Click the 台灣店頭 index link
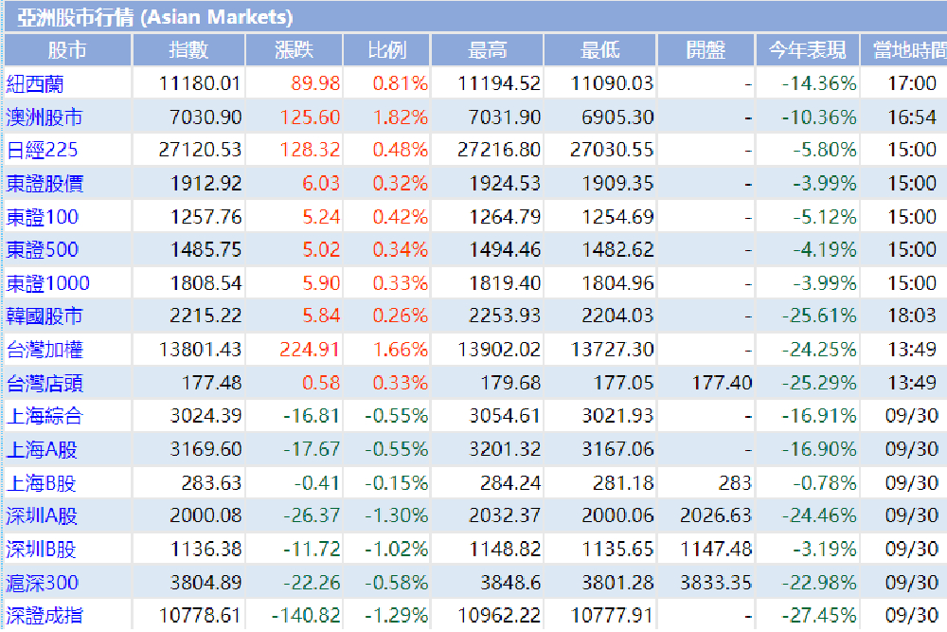 45,383
